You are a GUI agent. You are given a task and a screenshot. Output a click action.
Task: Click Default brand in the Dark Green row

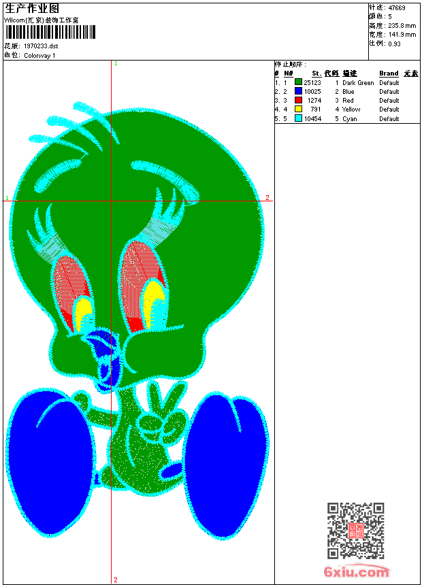(x=389, y=83)
